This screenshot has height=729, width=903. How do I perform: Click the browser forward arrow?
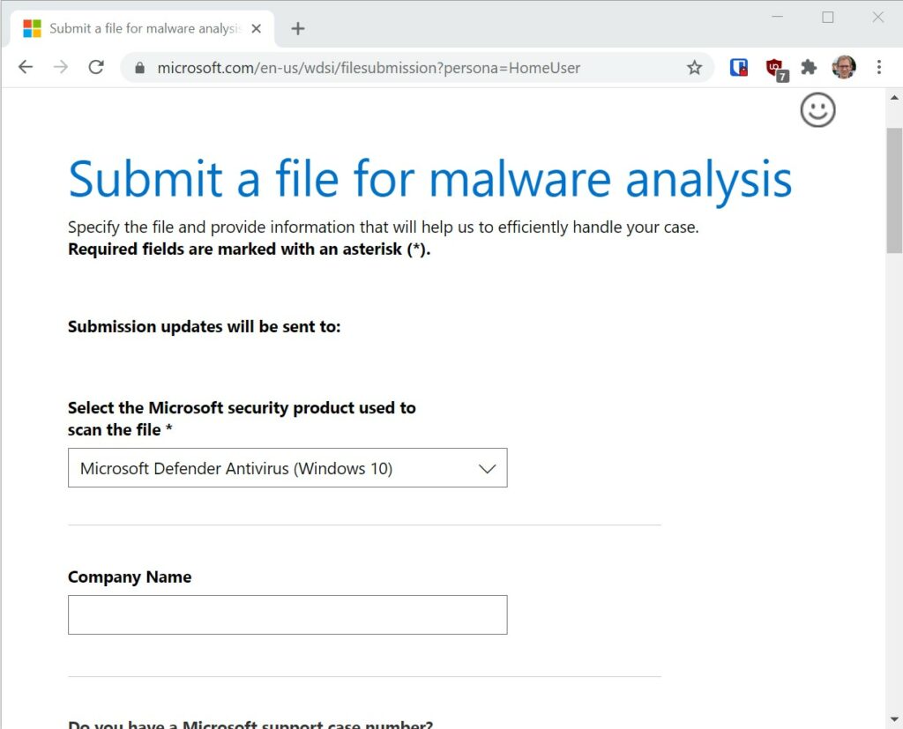61,67
